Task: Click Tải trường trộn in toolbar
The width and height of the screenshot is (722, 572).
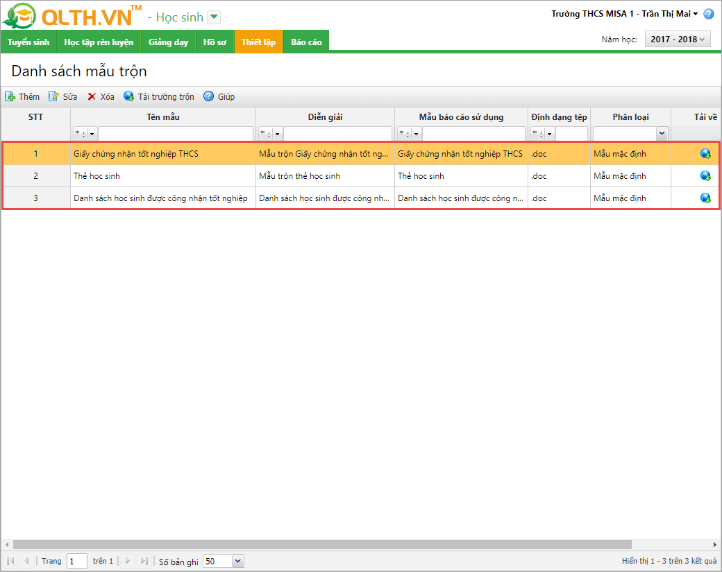Action: 159,96
